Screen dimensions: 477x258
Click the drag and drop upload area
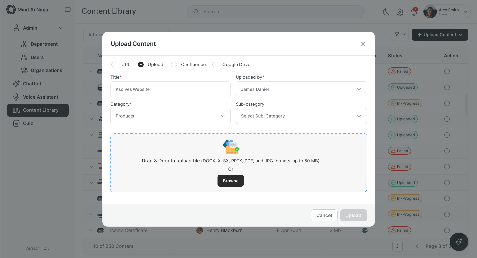238,162
